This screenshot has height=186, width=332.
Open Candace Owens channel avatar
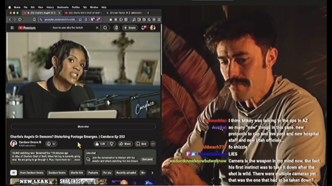coord(13,144)
